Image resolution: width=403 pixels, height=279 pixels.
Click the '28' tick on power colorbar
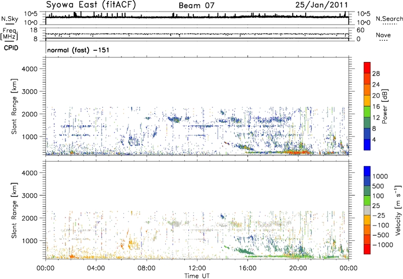376,74
